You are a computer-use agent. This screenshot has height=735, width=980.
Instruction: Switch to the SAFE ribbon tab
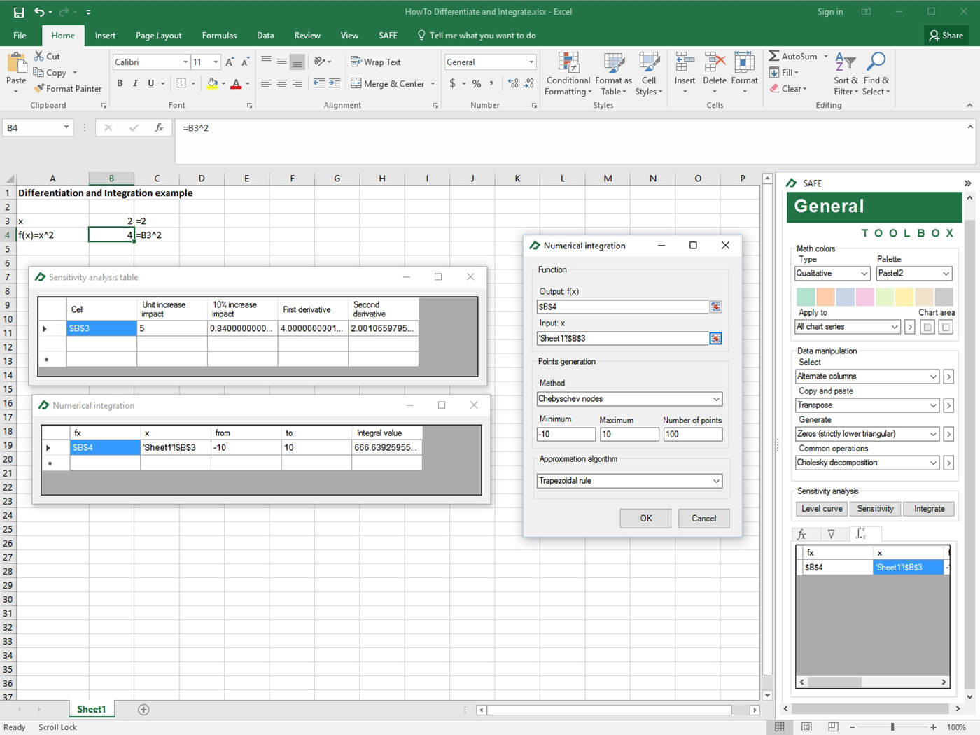point(388,36)
